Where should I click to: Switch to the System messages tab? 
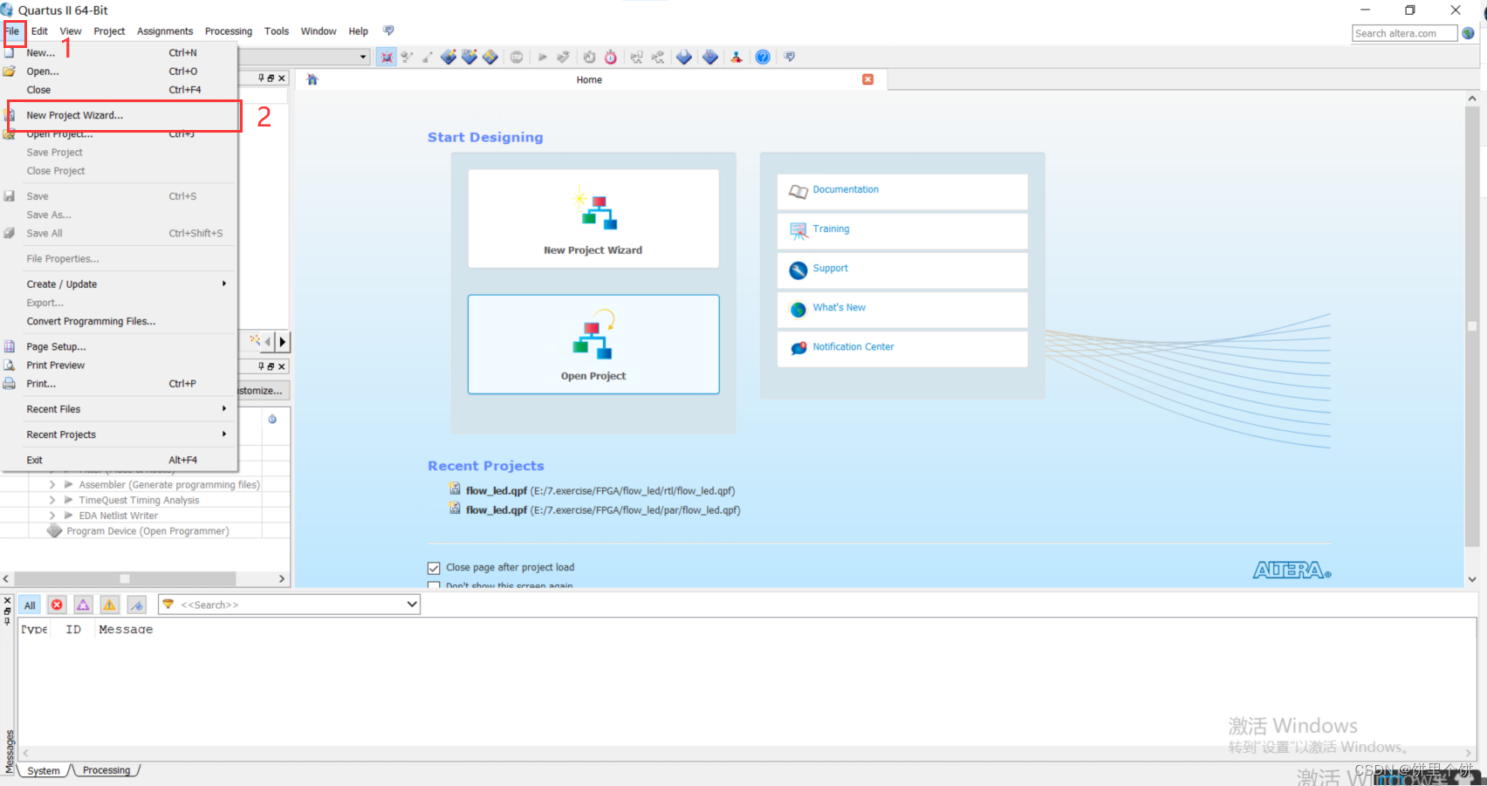click(44, 770)
